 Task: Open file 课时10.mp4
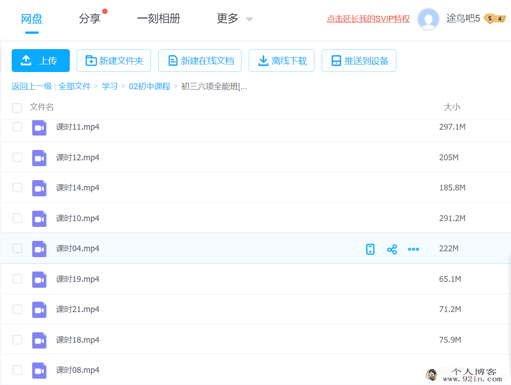pyautogui.click(x=77, y=218)
